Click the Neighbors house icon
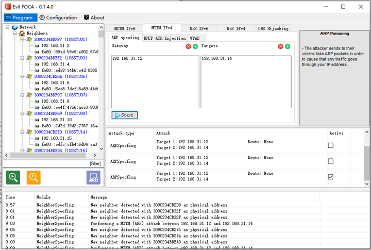The height and width of the screenshot is (250, 371). [x=22, y=34]
